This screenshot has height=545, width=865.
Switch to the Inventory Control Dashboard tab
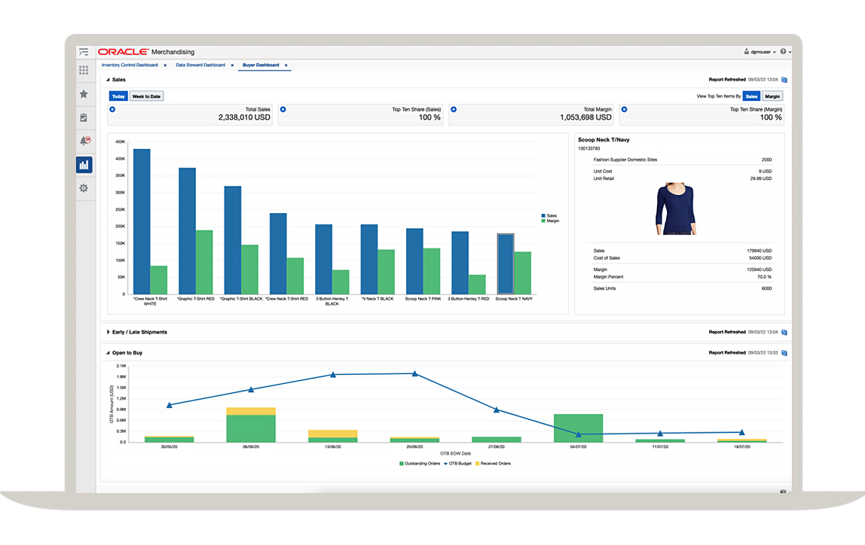tap(130, 65)
